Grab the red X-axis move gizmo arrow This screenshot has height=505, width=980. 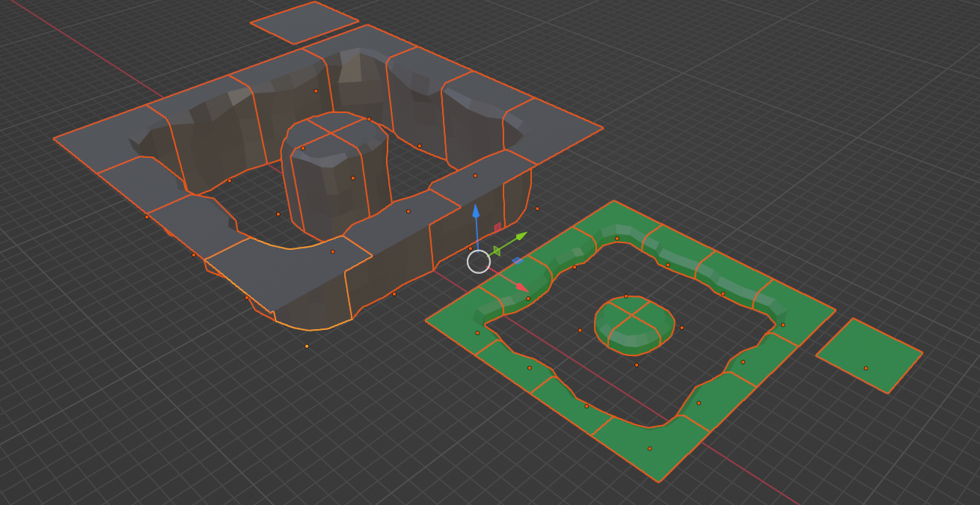pyautogui.click(x=521, y=287)
